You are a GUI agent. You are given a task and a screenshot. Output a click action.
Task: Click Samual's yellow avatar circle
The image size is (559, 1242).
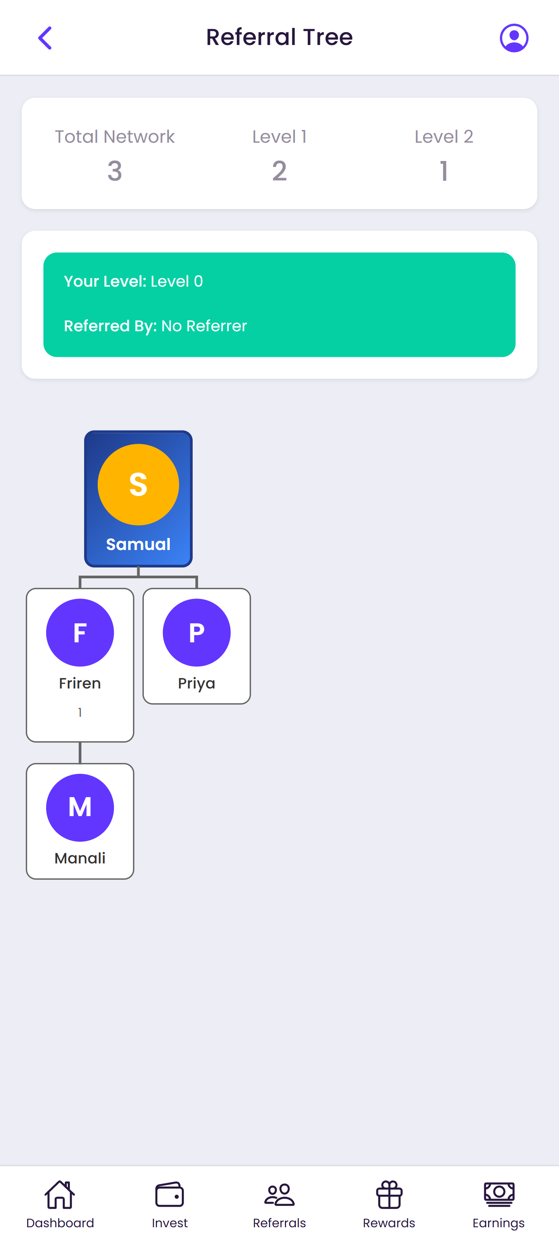(138, 485)
